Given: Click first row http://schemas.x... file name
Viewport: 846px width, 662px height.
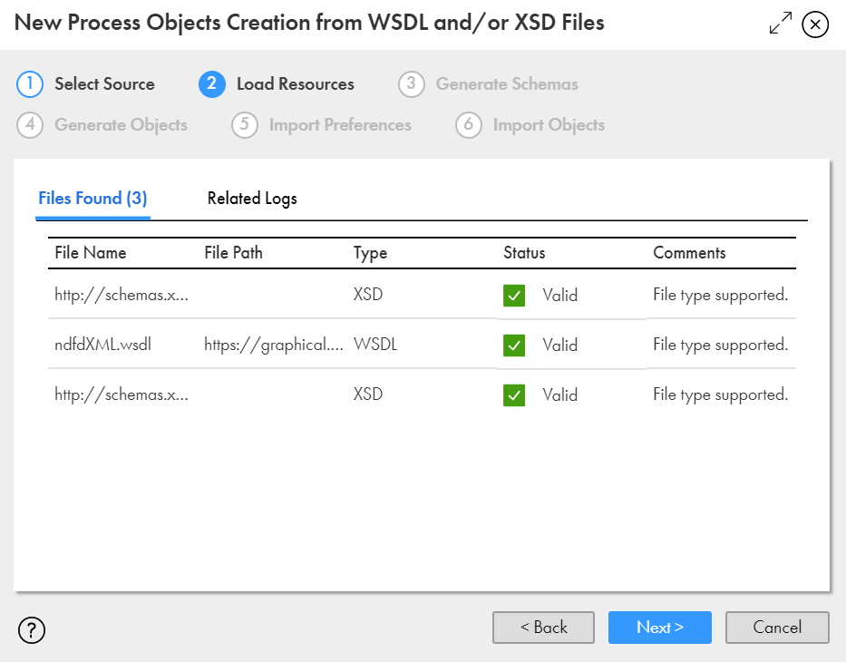Looking at the screenshot, I should (x=122, y=295).
